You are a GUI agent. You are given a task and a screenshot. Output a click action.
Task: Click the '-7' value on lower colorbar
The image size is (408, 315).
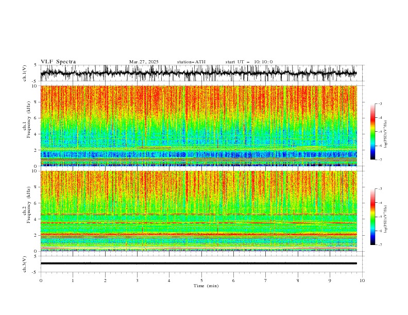point(380,244)
